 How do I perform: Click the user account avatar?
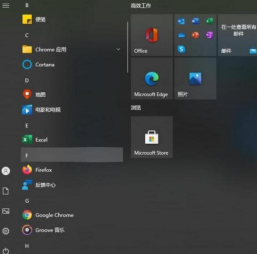(x=6, y=171)
